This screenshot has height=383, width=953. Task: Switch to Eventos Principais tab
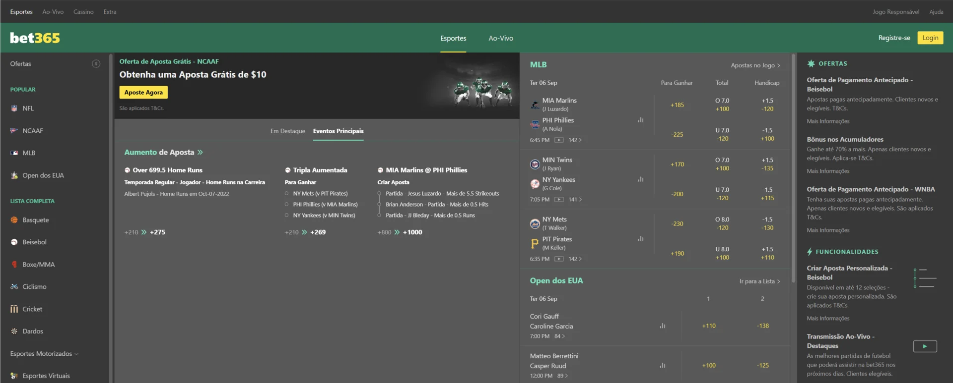[338, 131]
